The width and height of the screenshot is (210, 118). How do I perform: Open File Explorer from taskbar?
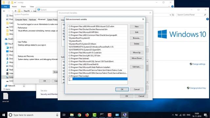point(72,115)
